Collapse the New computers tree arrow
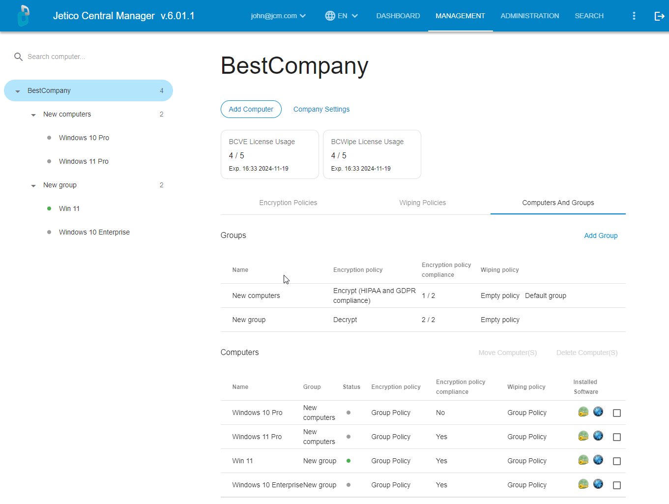The width and height of the screenshot is (669, 504). (x=33, y=115)
